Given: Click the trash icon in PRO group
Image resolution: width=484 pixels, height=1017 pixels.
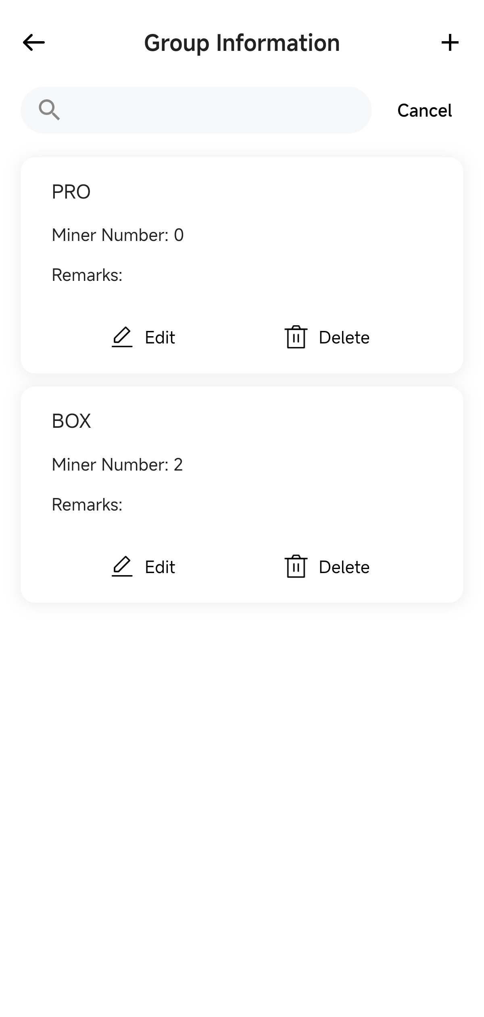Looking at the screenshot, I should click(296, 337).
